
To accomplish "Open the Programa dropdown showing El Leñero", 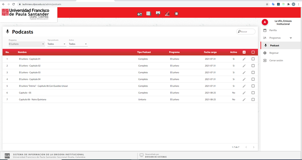I will [x=27, y=44].
